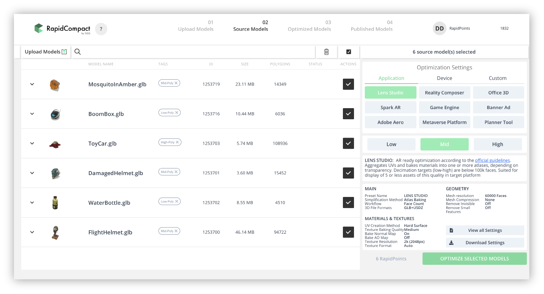Click the trash delete icon
Screen dimensions: 544x294
326,52
